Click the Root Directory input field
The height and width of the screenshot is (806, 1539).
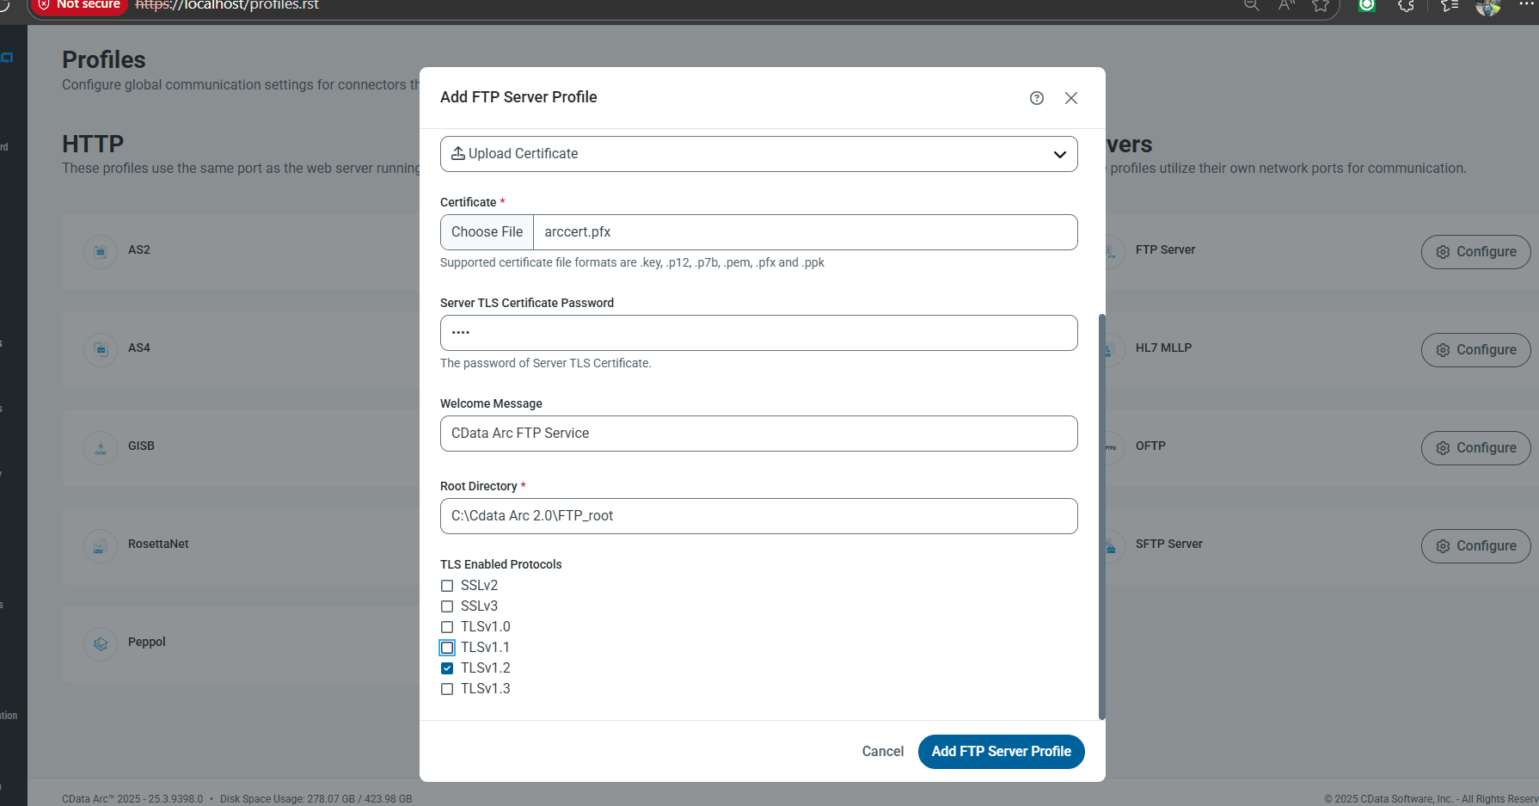coord(758,516)
